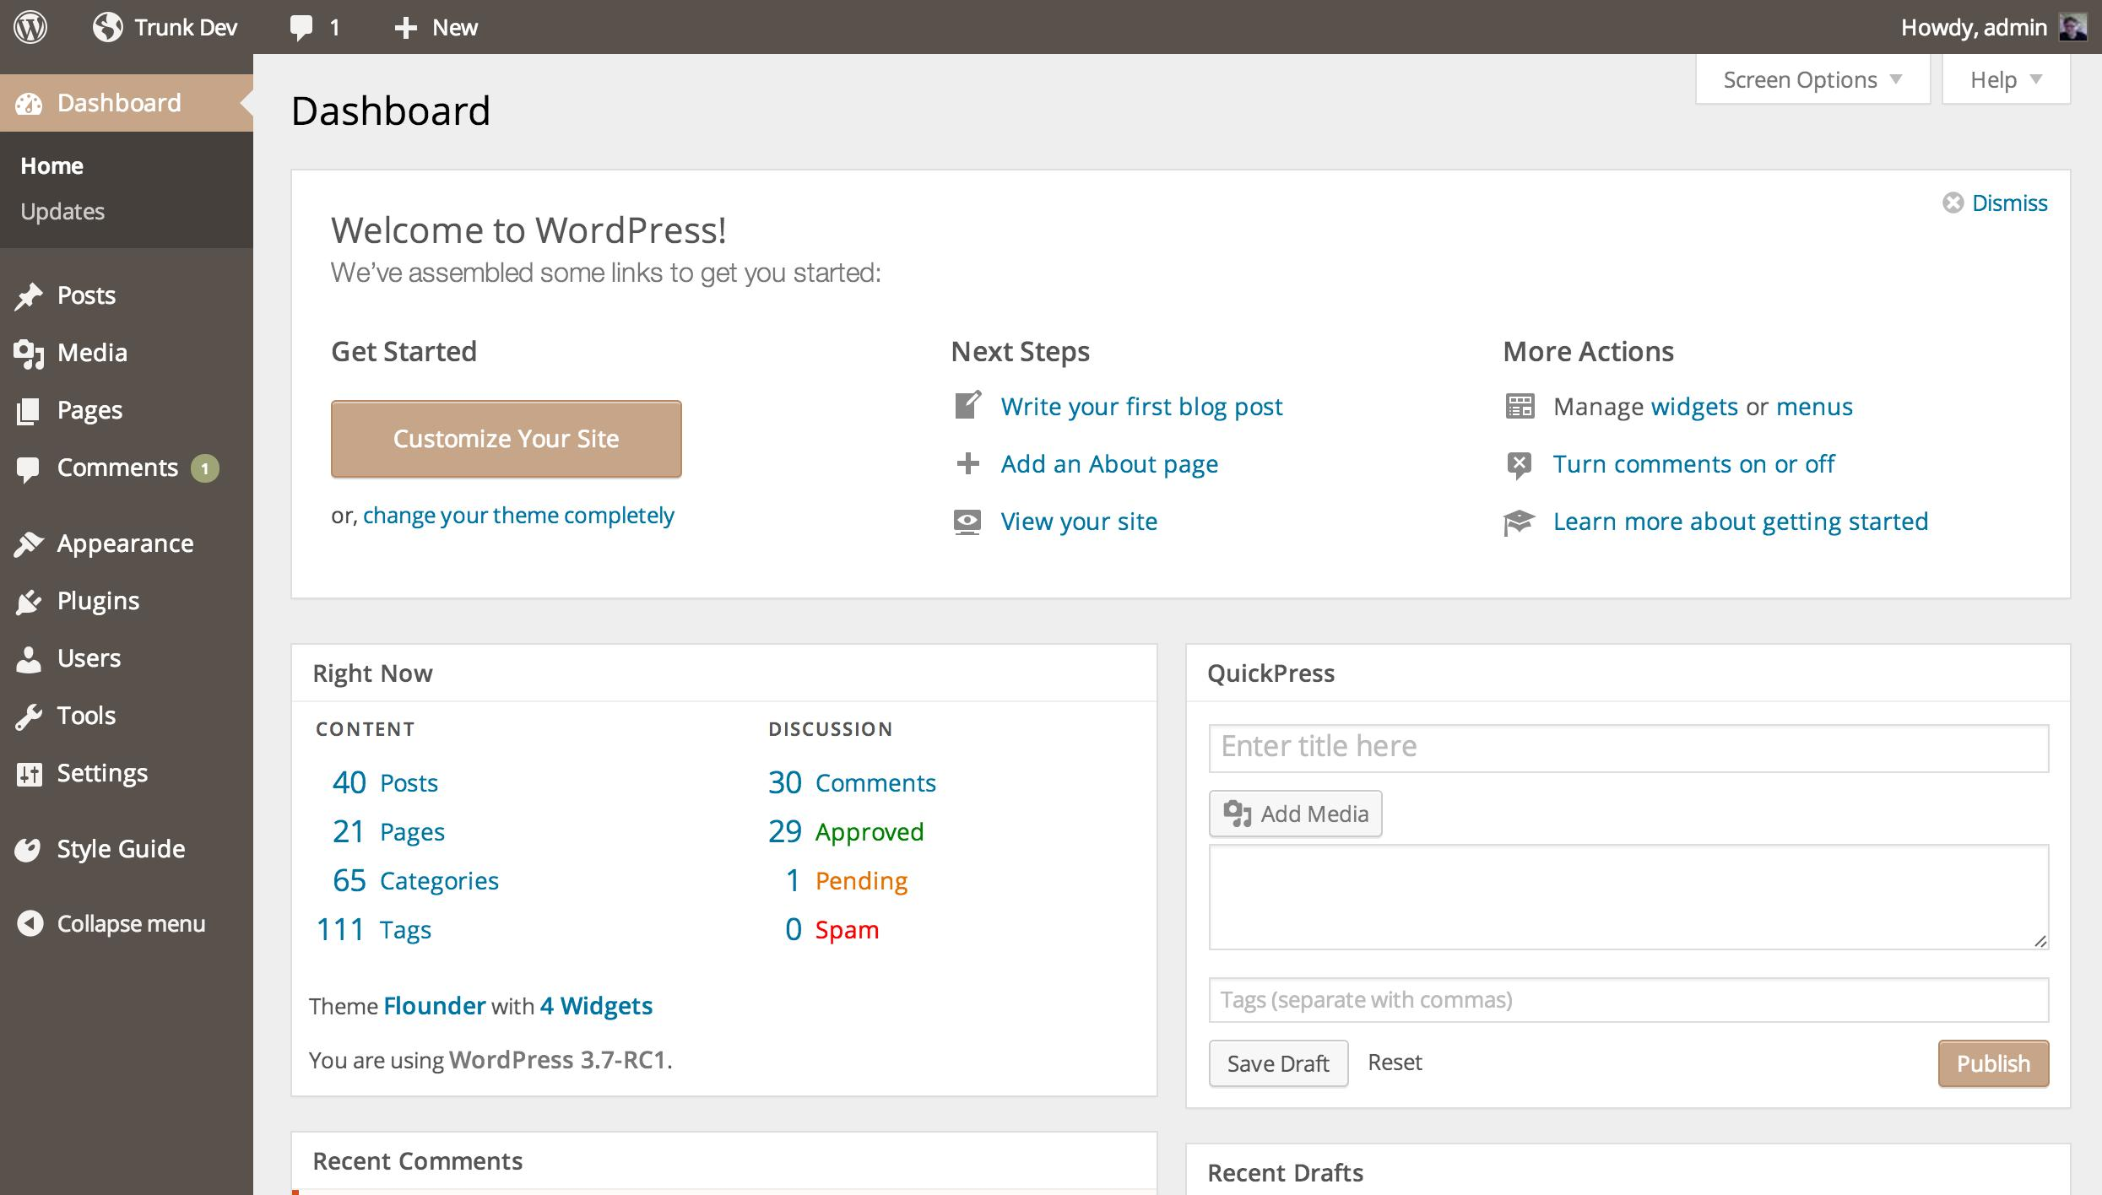This screenshot has width=2102, height=1195.
Task: Click the Enter title here field
Action: (x=1628, y=748)
